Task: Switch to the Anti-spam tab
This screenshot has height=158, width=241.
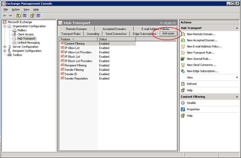Action: click(x=168, y=33)
